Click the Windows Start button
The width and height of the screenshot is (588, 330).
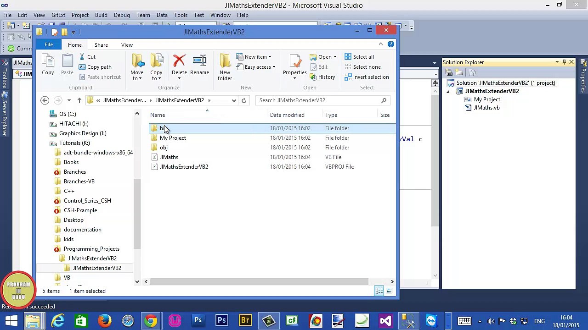pyautogui.click(x=11, y=320)
